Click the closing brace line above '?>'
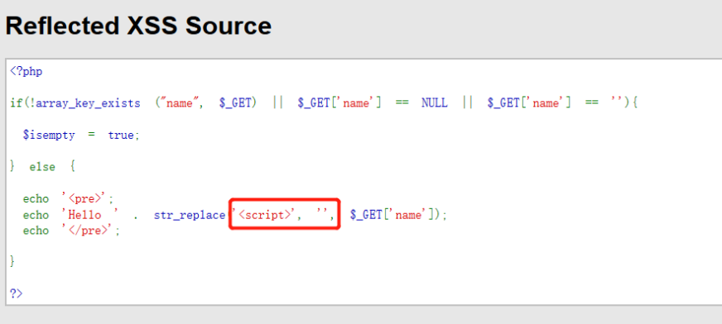722x324 pixels. point(12,262)
